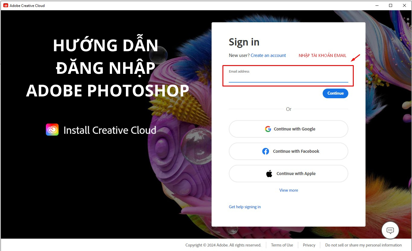Click Do not sell or share my personal information
The width and height of the screenshot is (412, 251).
[x=363, y=245]
